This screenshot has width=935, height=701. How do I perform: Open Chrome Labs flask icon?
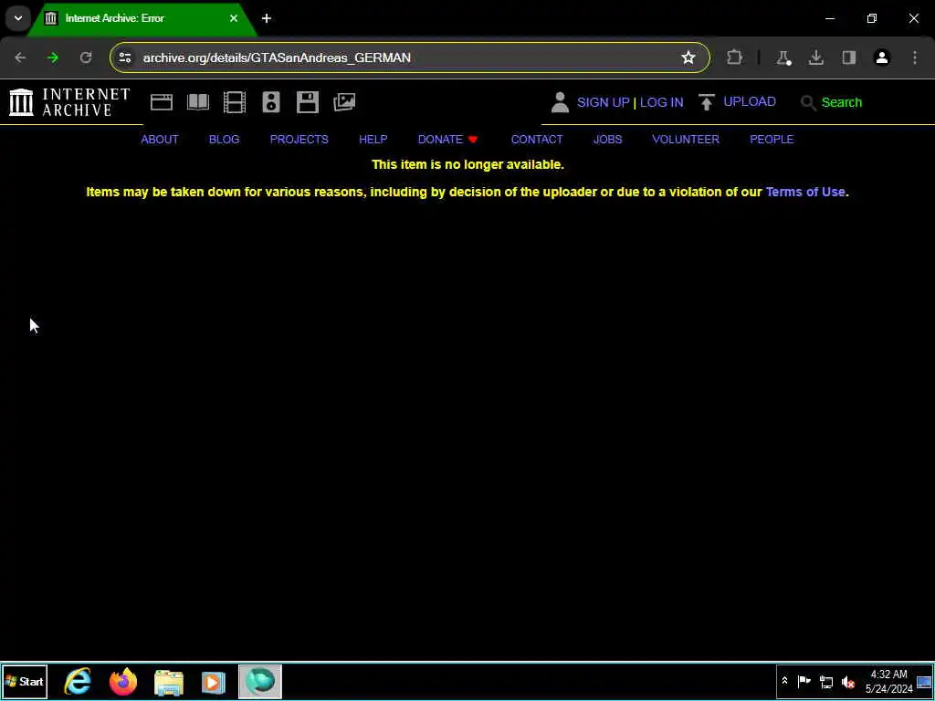pos(783,58)
